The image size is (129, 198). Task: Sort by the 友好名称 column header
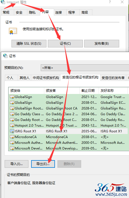[113, 90]
